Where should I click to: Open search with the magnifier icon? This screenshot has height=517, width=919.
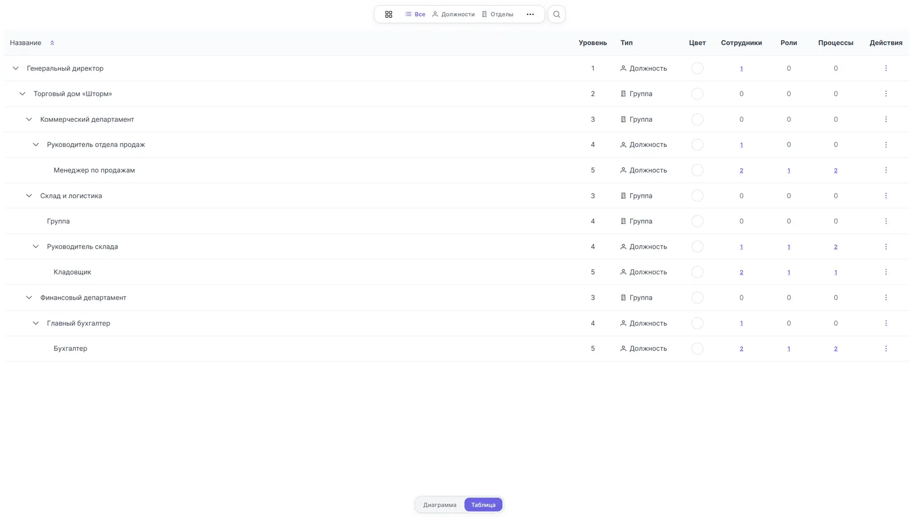tap(557, 14)
